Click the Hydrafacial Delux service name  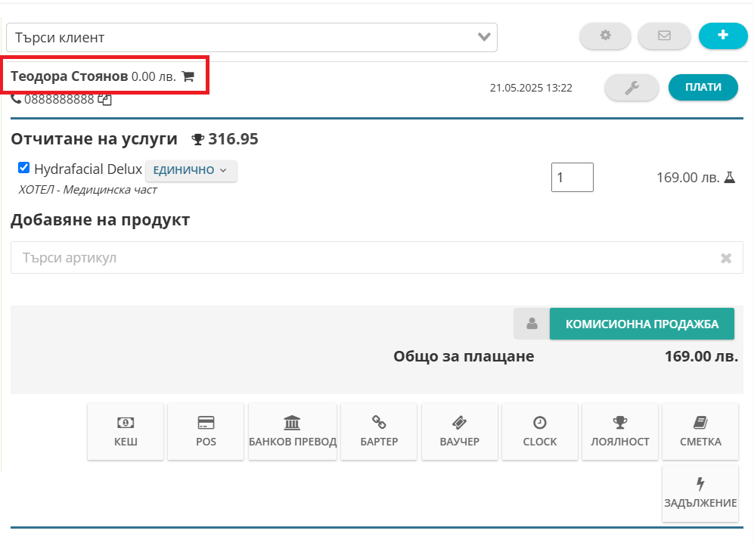coord(88,169)
